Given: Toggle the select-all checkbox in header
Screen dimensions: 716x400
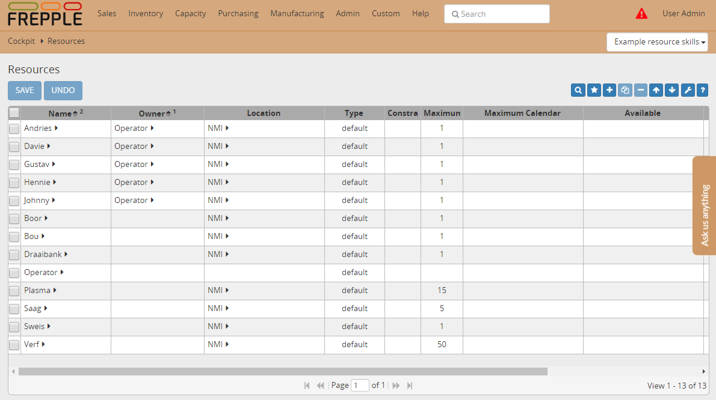Looking at the screenshot, I should [14, 113].
